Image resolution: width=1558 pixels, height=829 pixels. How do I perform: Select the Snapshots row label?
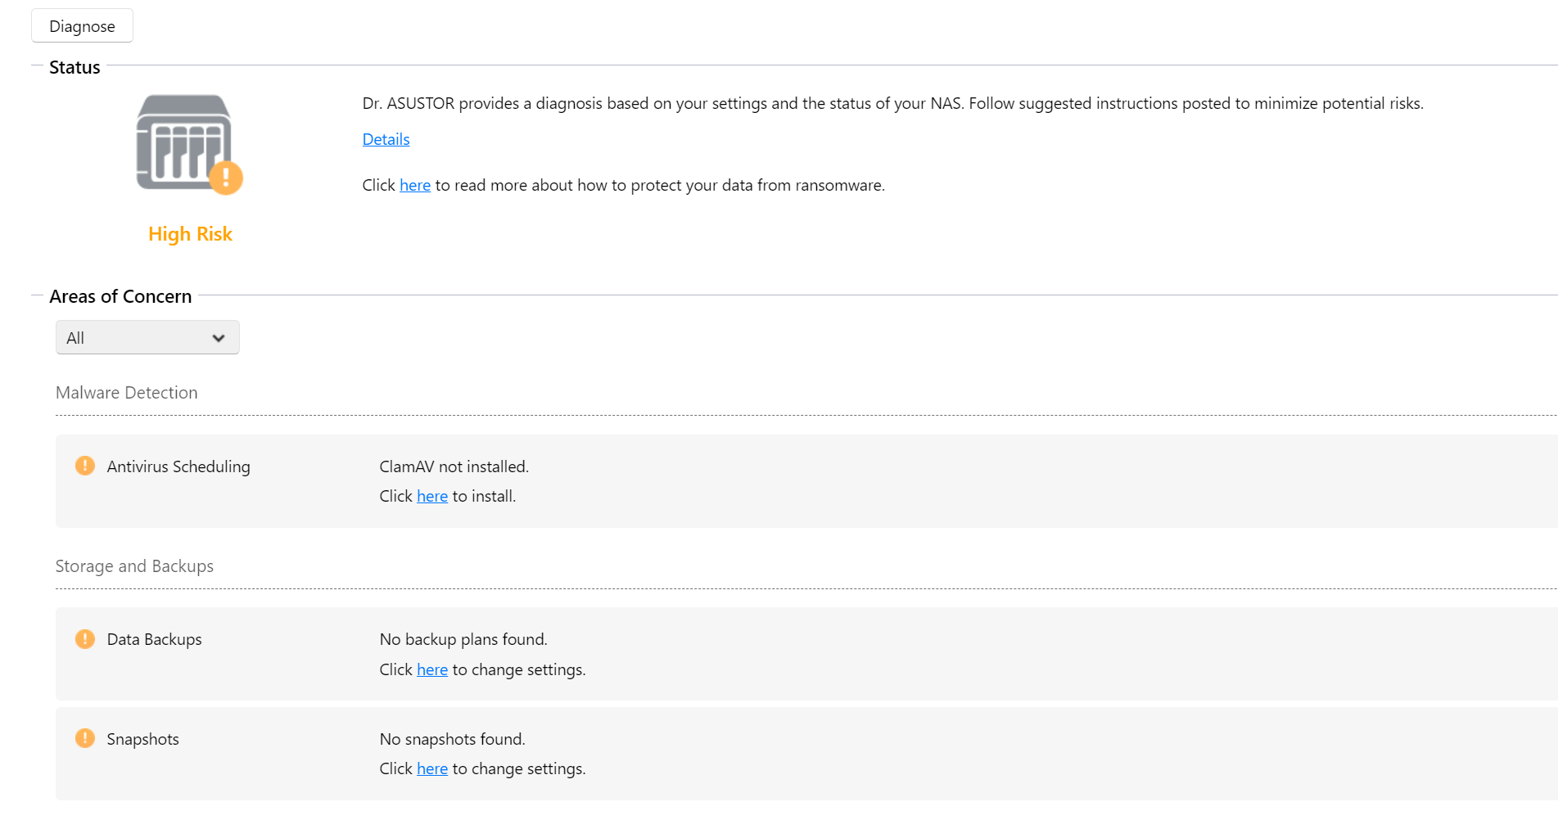point(142,739)
